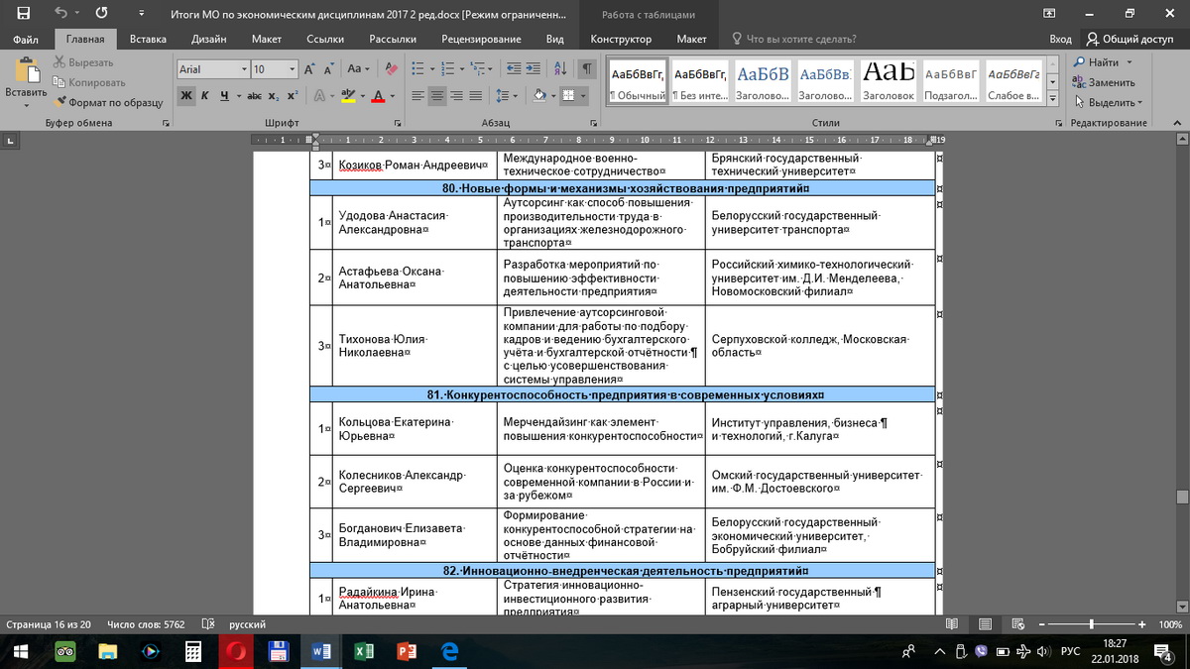Click the Вырезать (Cut) button
The height and width of the screenshot is (669, 1190).
coord(82,63)
